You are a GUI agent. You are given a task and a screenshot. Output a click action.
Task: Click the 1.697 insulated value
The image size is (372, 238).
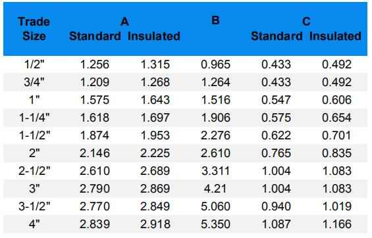[x=155, y=118]
